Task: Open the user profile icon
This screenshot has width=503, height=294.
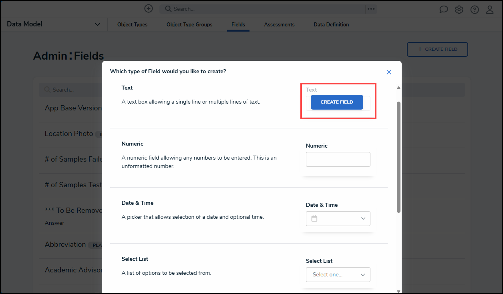Action: pos(490,9)
